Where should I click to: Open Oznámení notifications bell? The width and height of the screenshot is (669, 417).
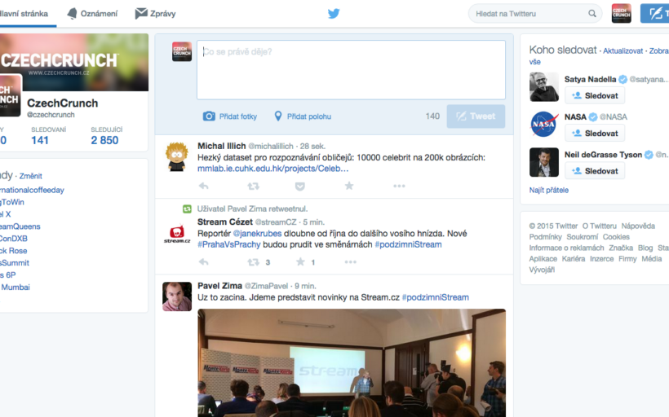pos(72,14)
